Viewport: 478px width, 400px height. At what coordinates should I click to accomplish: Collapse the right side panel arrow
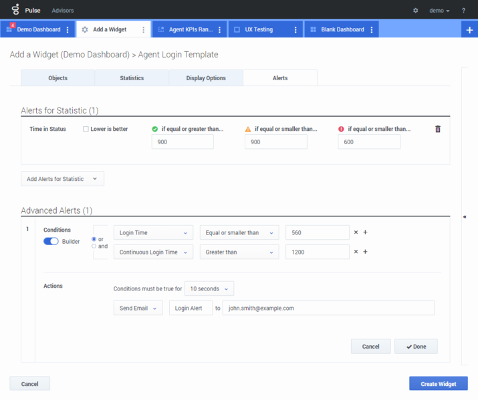point(465,217)
